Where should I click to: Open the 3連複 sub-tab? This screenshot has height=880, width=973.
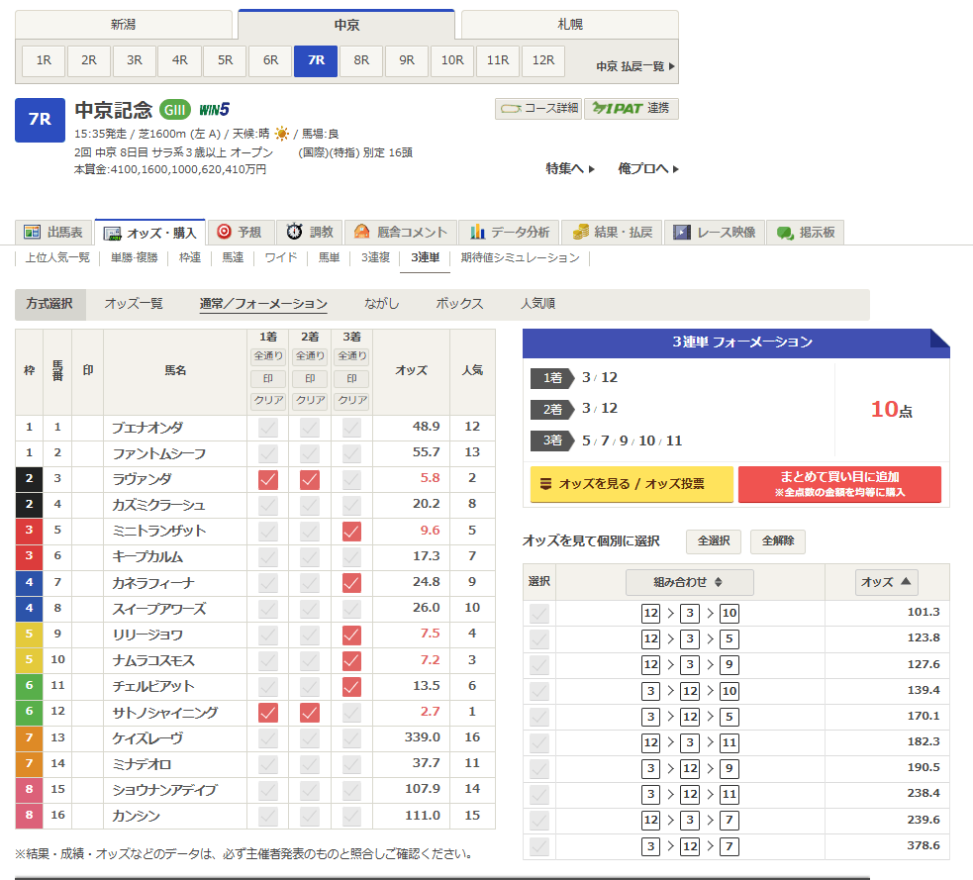click(x=375, y=257)
